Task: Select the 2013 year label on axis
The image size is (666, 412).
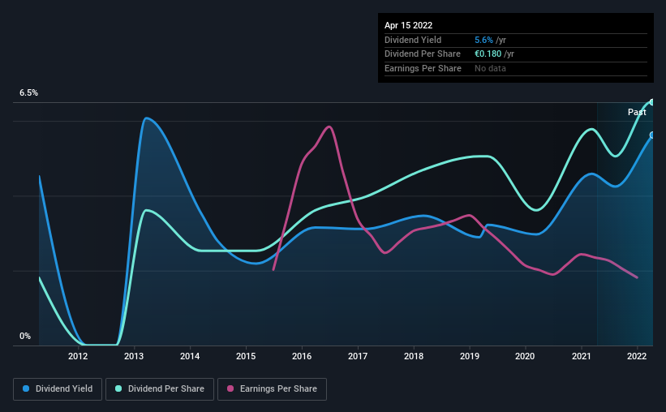Action: 134,356
